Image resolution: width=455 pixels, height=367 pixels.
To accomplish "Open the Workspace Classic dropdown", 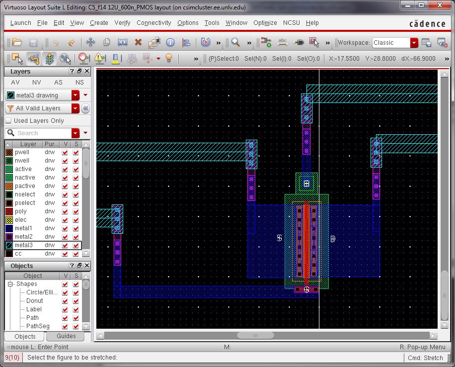I will tap(414, 43).
